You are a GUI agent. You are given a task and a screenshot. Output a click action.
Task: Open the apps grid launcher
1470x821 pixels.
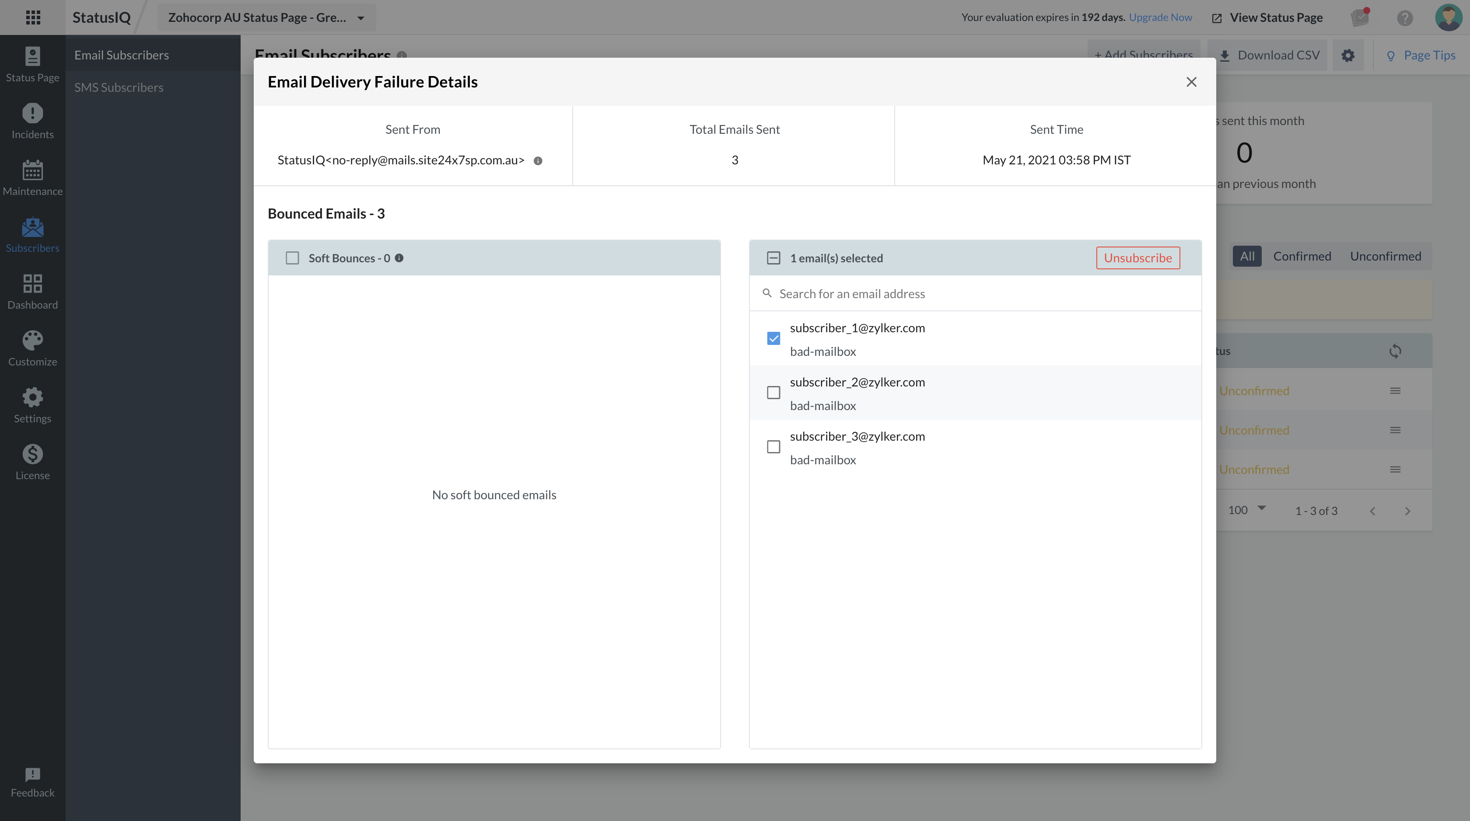pyautogui.click(x=33, y=17)
